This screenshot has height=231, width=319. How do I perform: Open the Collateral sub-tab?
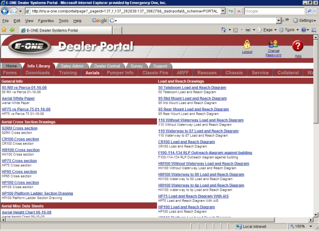coord(288,73)
